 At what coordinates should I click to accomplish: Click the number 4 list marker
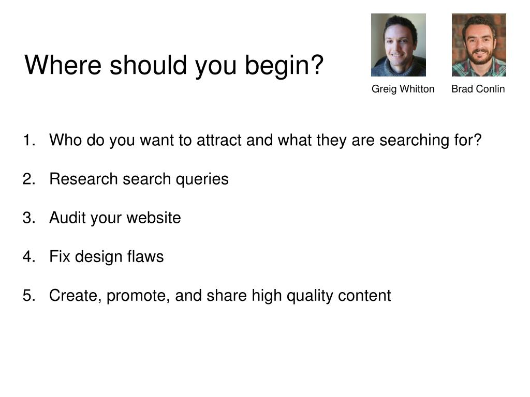[x=29, y=256]
